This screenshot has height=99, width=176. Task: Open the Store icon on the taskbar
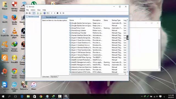(34, 97)
